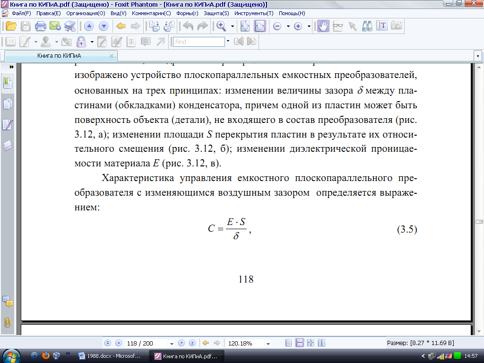Click the vertical scrollbar thumb

(479, 222)
